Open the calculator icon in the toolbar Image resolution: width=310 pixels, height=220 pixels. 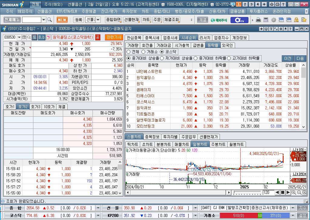[x=266, y=20]
